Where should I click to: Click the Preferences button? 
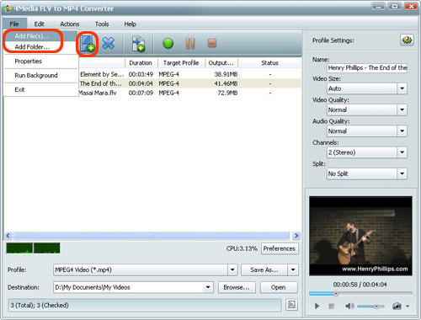[280, 248]
